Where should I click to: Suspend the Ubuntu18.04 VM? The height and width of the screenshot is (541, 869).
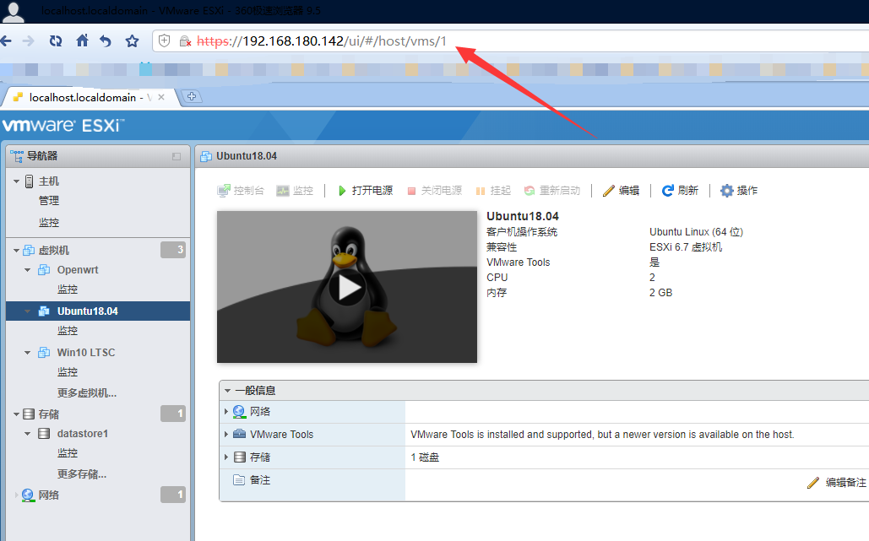[498, 190]
